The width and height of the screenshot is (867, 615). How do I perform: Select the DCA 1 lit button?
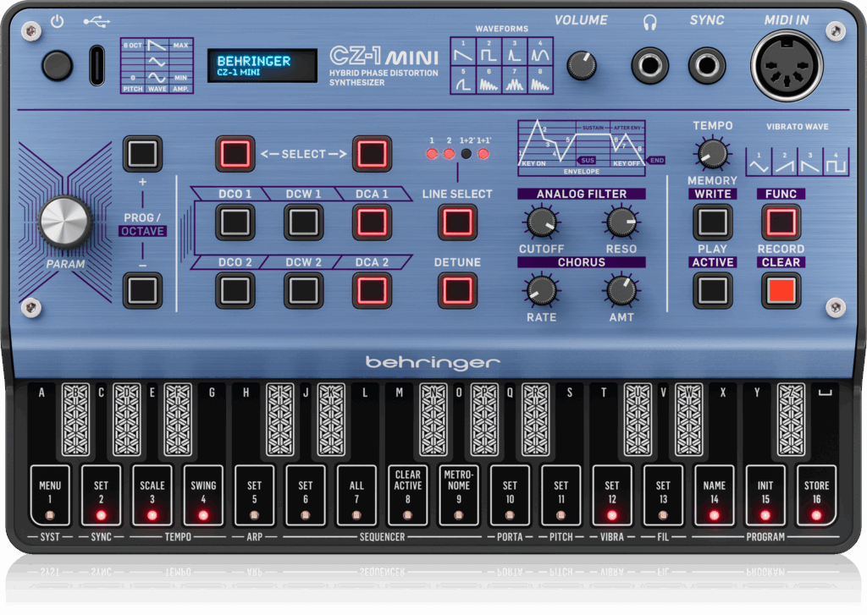point(371,222)
